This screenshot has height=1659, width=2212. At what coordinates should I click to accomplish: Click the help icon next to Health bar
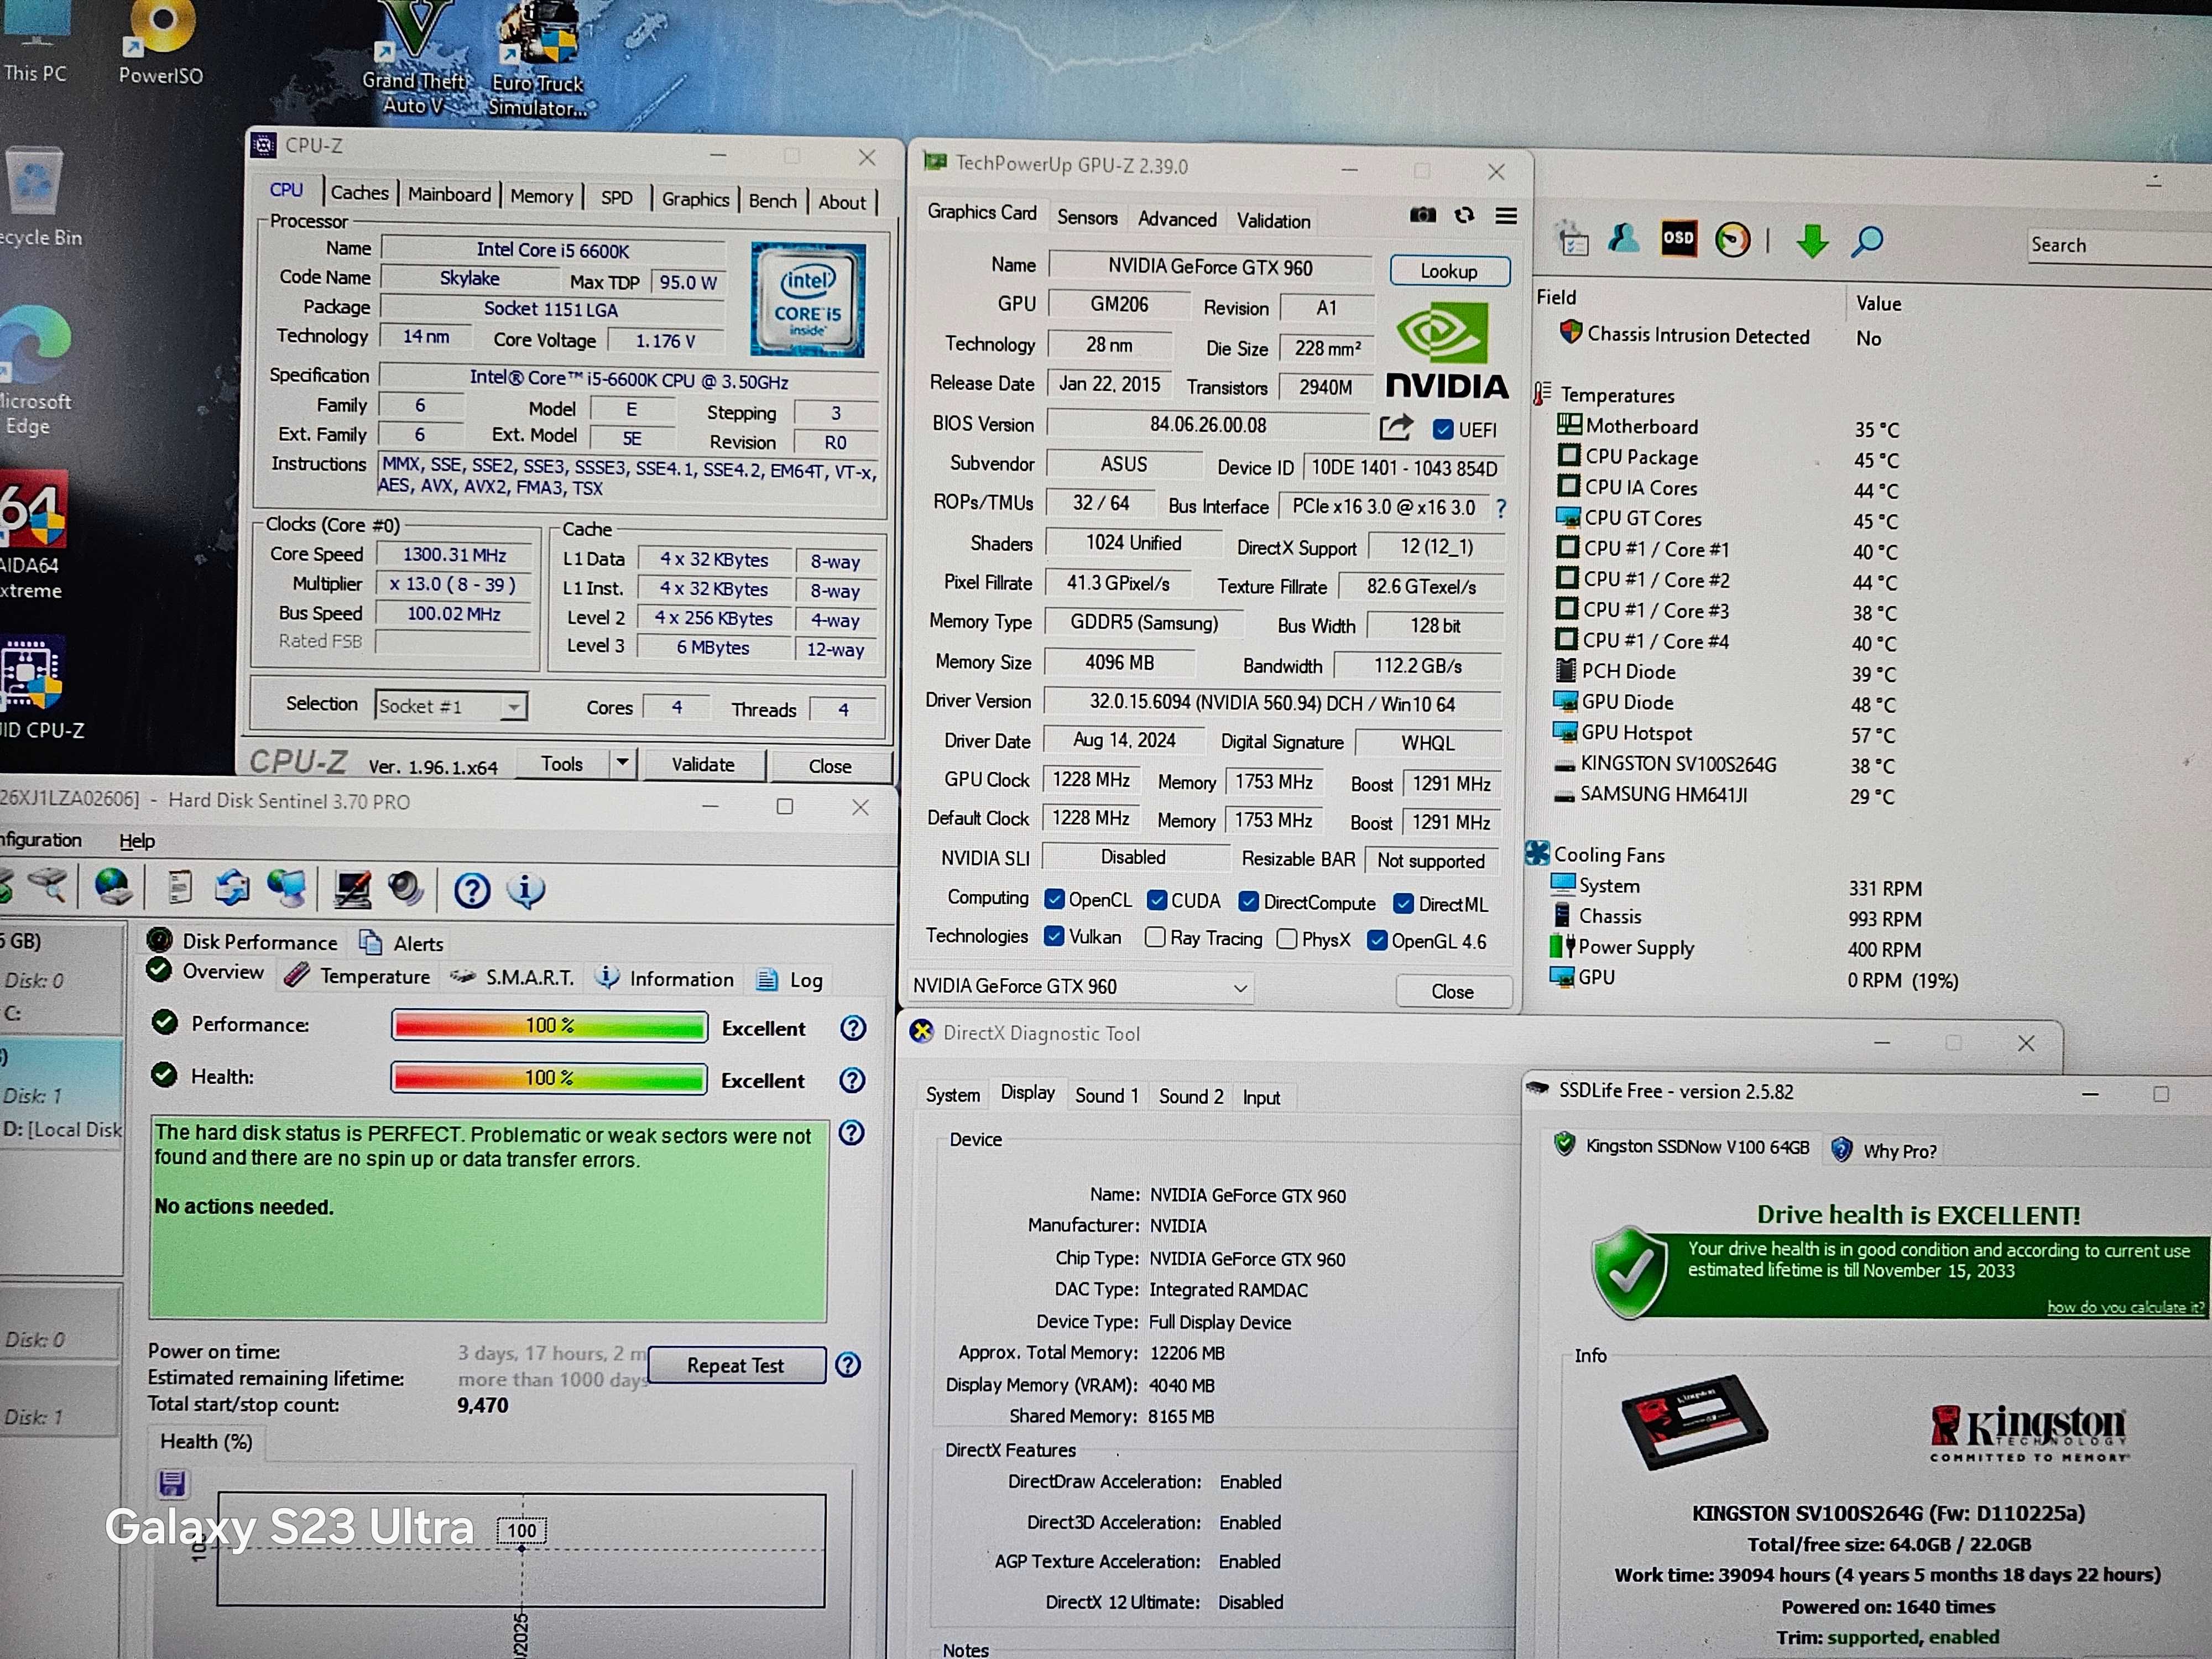click(852, 1080)
